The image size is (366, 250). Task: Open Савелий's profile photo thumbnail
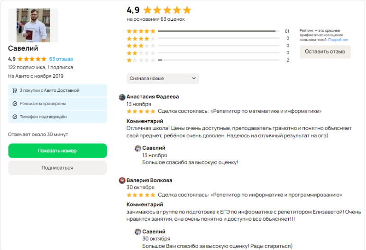tap(33, 26)
